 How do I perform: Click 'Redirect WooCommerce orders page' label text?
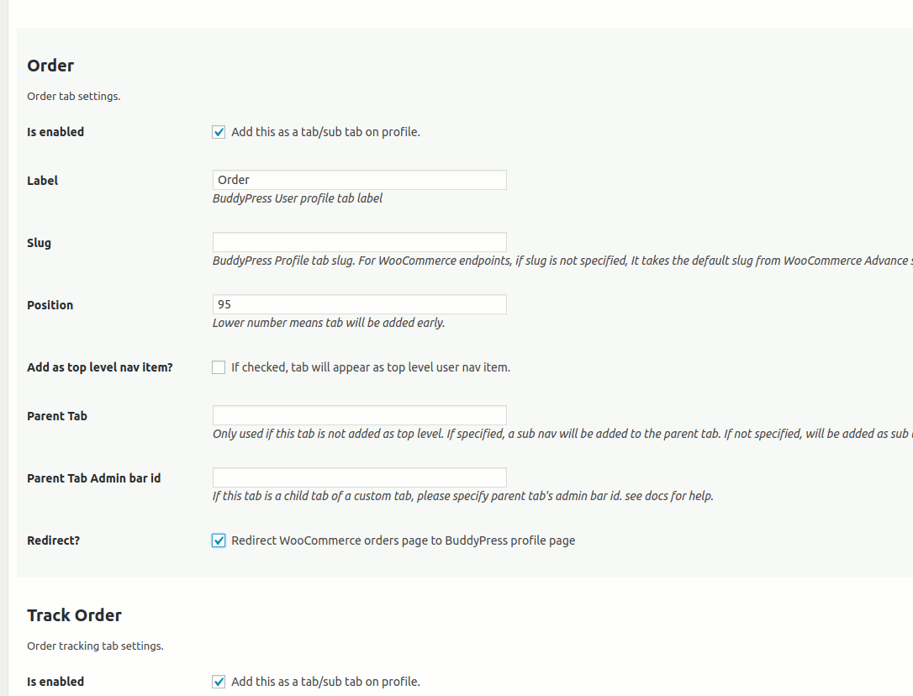(x=403, y=540)
